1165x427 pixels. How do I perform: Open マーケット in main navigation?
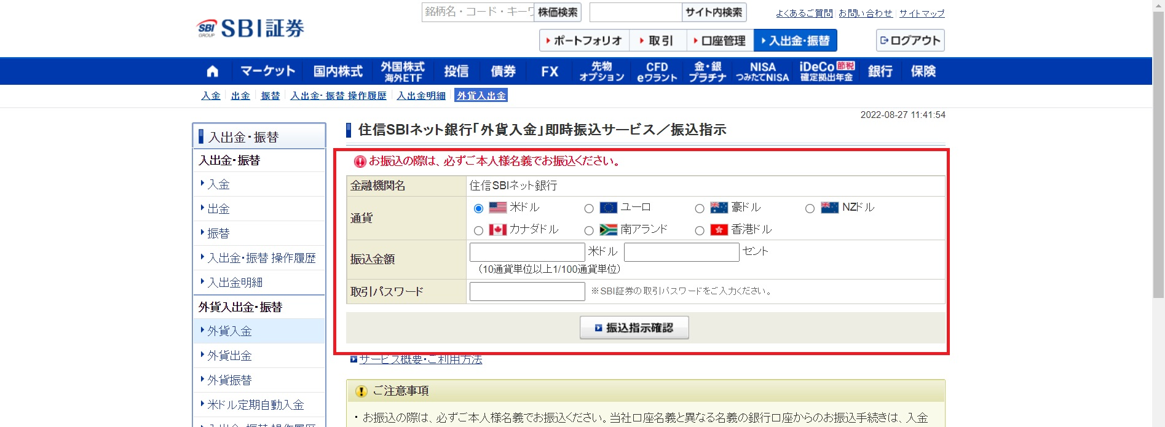267,71
